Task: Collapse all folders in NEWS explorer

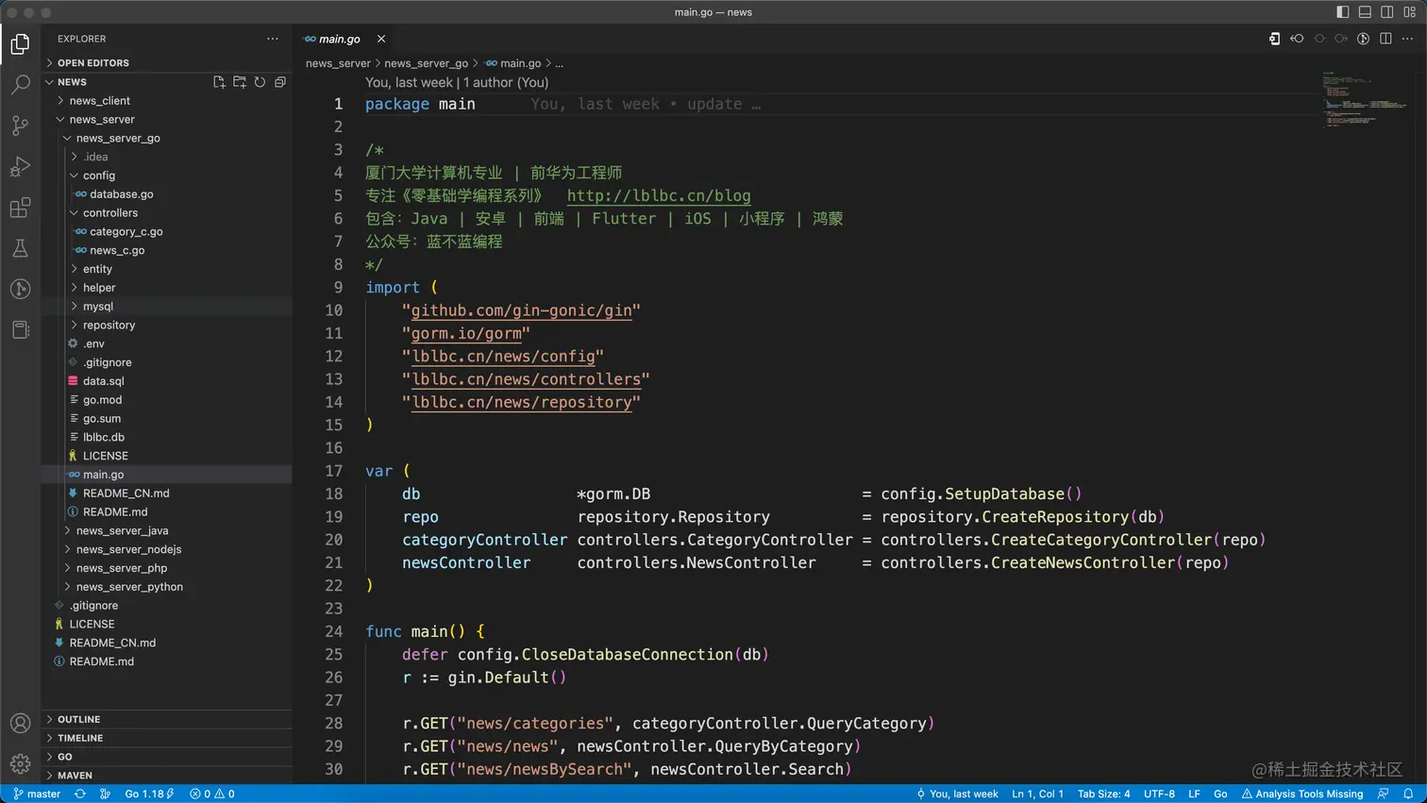Action: [x=280, y=82]
